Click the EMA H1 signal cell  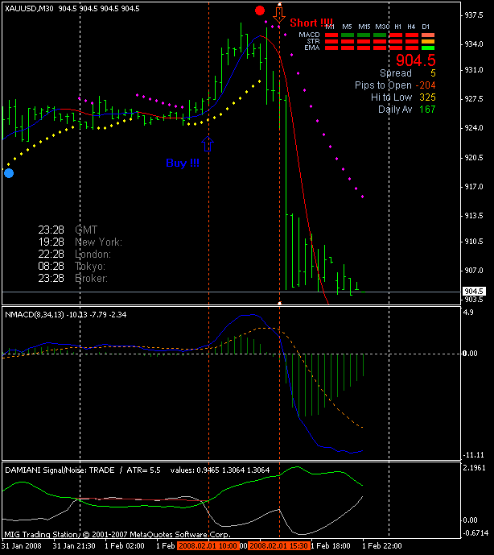point(396,48)
